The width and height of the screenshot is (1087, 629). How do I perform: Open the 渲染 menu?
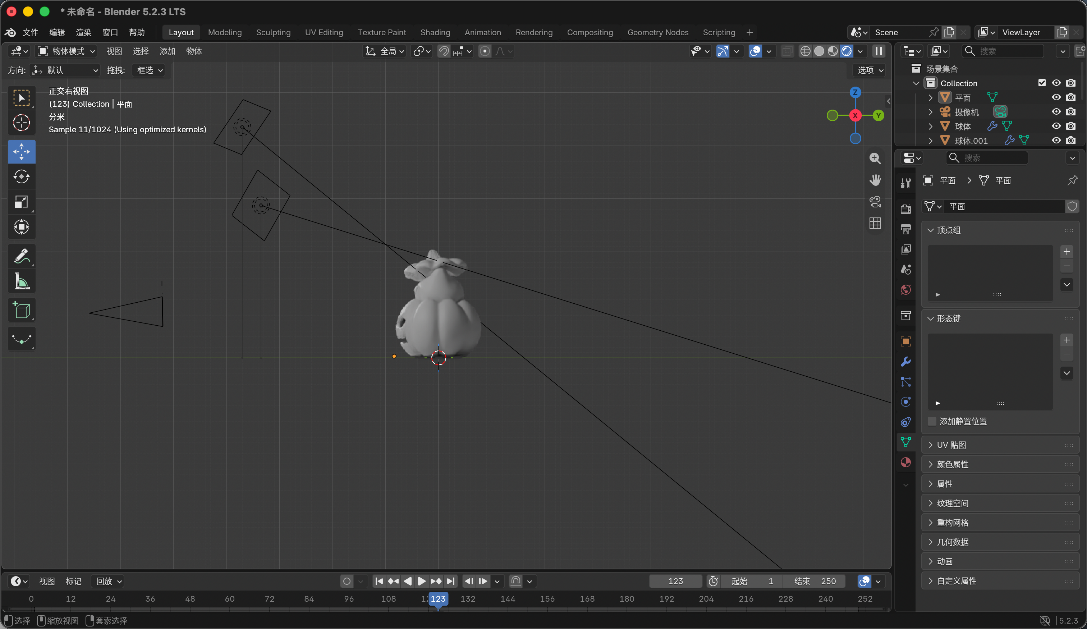coord(84,32)
